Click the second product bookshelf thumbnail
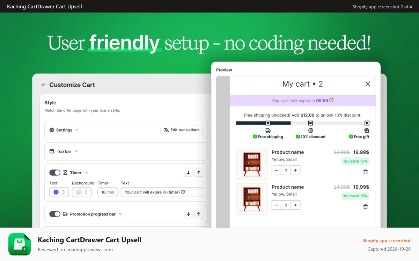Viewport: 419px width, 261px height. pos(252,199)
